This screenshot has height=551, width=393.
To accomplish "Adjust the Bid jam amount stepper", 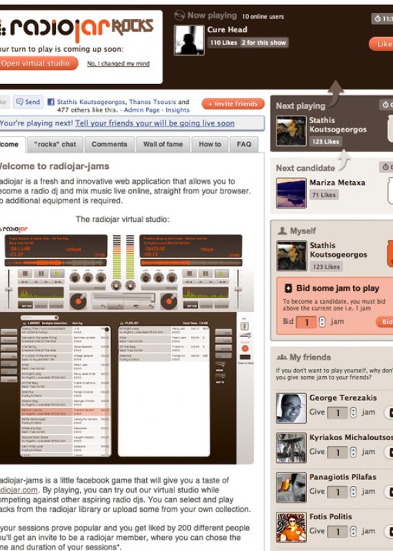I will (322, 322).
